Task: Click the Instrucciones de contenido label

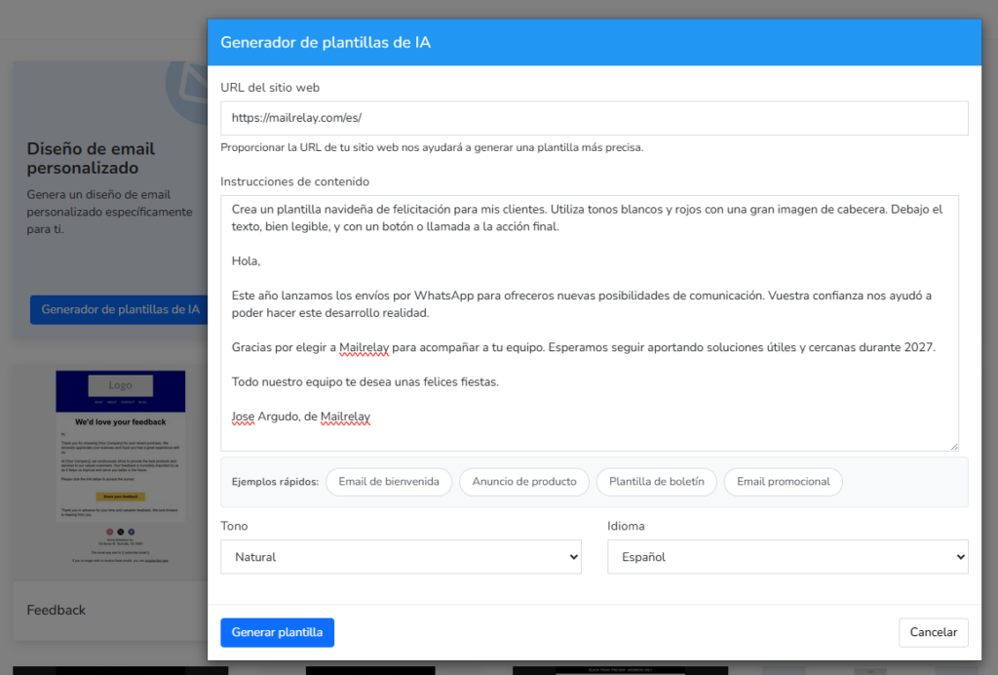Action: pos(294,181)
